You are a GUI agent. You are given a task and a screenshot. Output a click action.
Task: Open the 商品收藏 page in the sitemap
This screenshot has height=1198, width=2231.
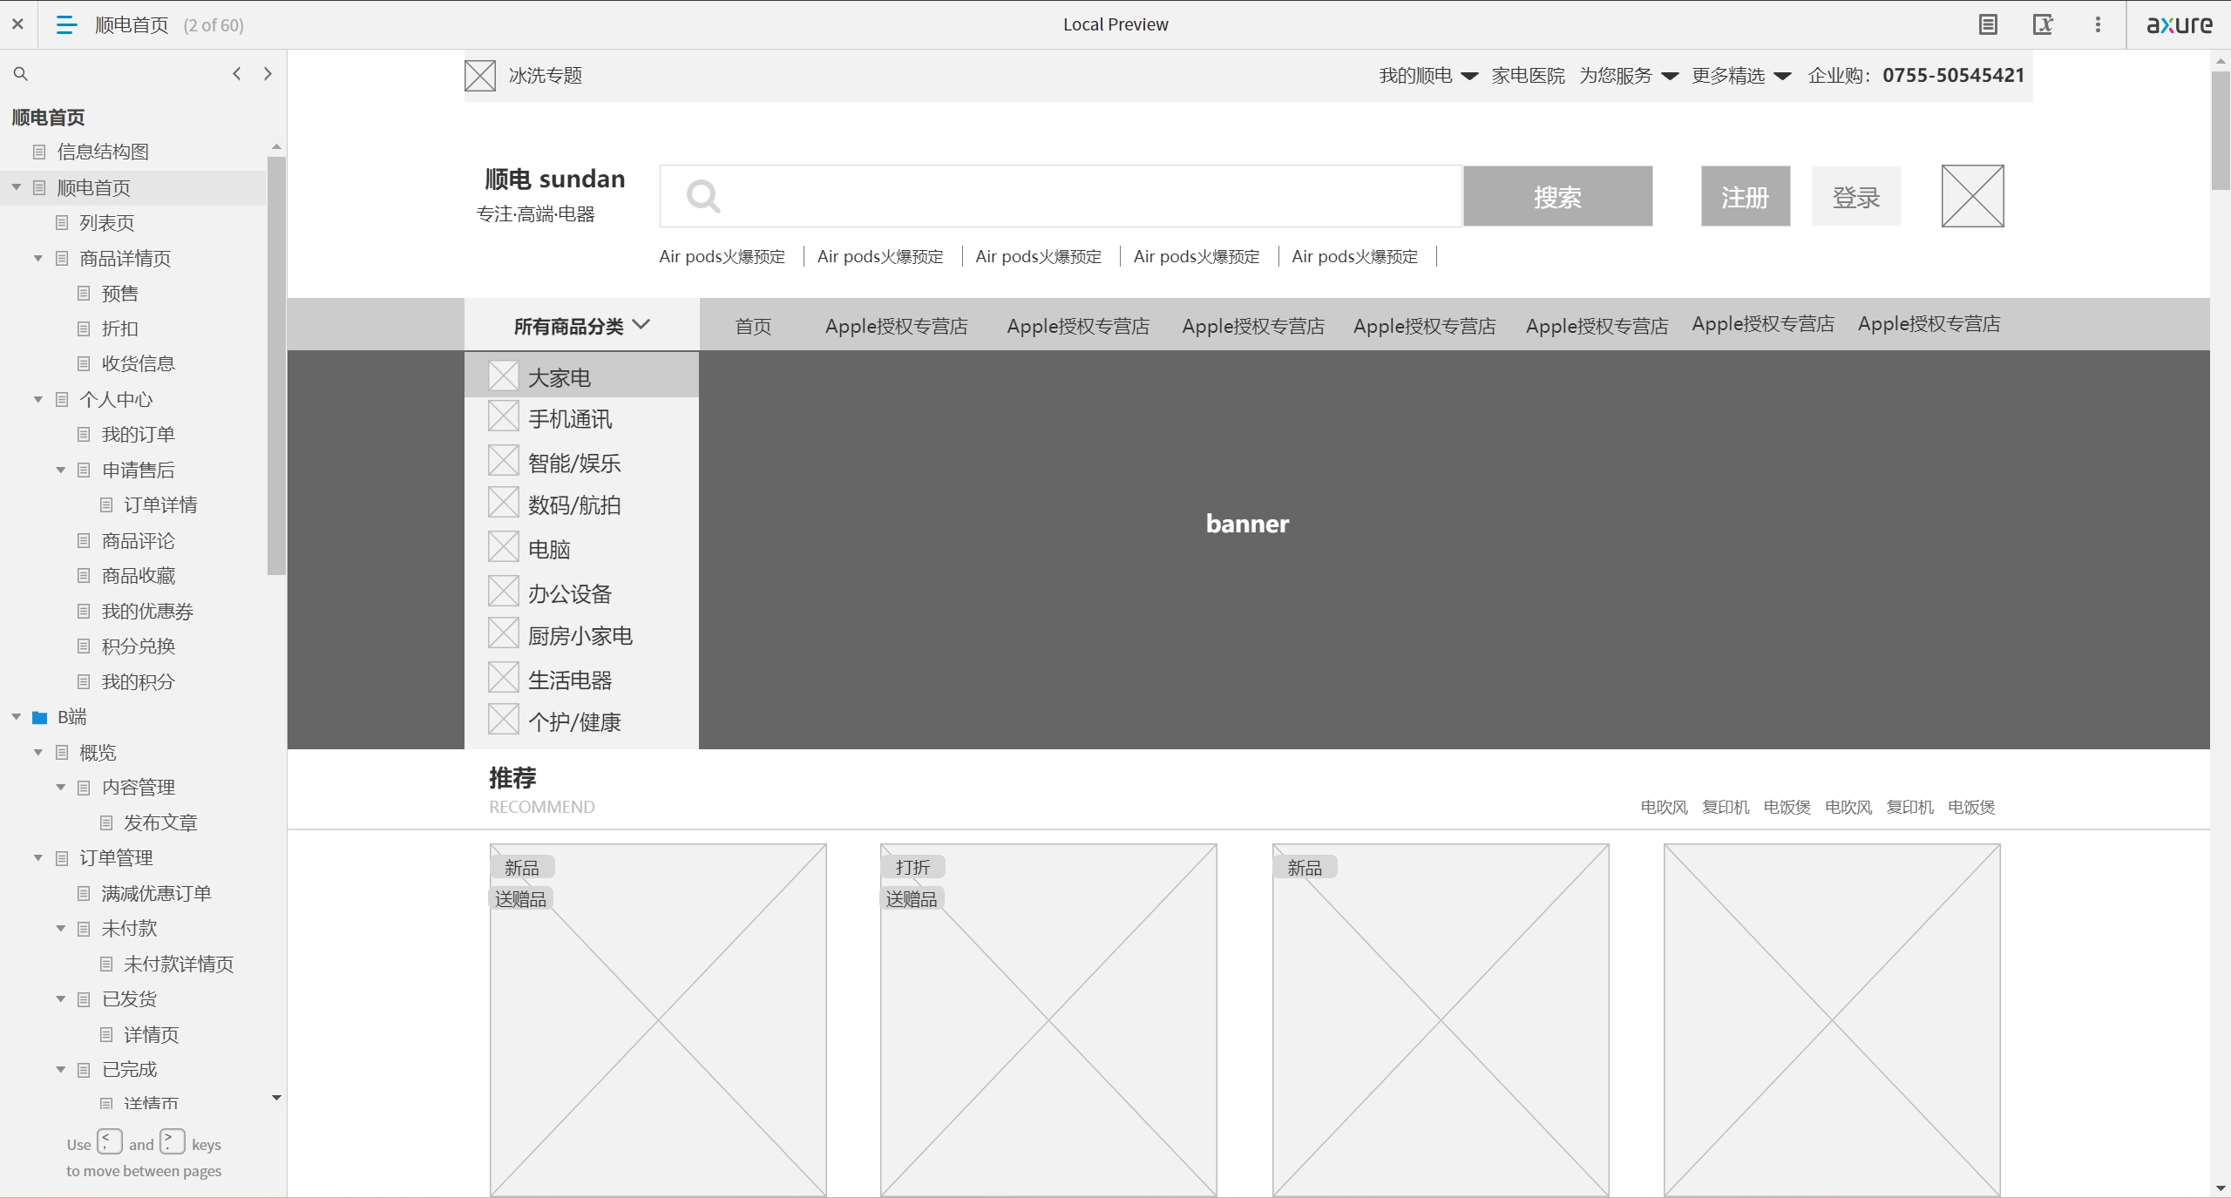pyautogui.click(x=139, y=576)
